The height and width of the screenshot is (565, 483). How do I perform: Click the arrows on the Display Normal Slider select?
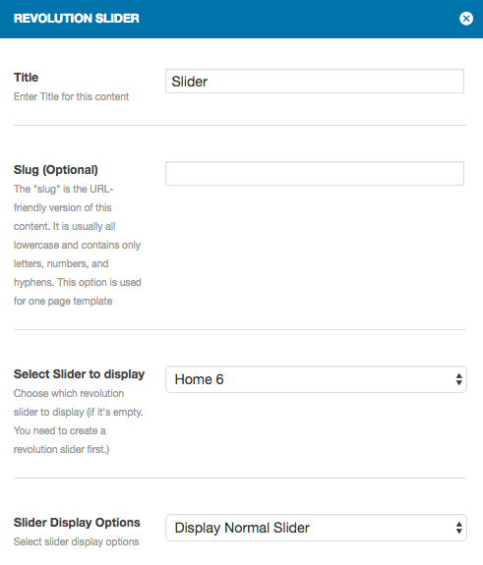tap(458, 528)
